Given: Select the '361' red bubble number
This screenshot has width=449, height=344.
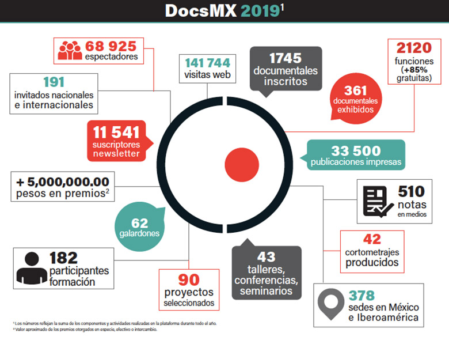Looking at the screenshot, I should tap(355, 90).
